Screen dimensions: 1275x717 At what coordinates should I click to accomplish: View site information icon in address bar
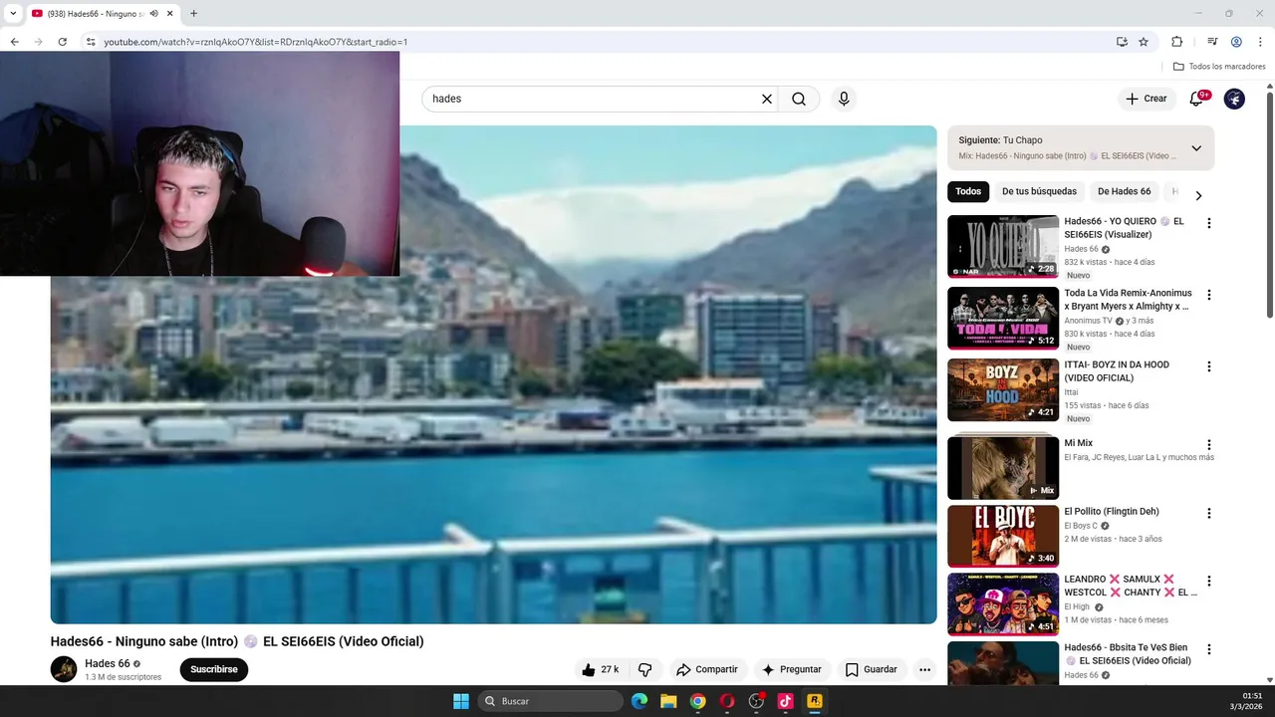91,42
